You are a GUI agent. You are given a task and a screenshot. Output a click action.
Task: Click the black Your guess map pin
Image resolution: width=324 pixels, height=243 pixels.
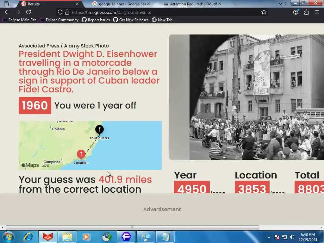[x=99, y=129]
